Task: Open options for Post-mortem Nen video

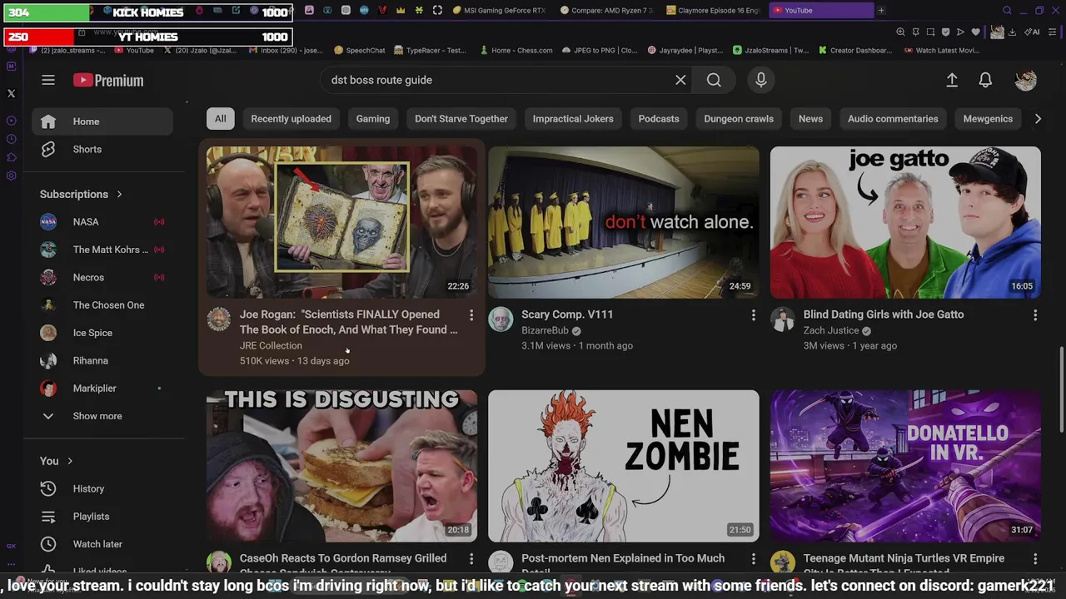Action: [753, 558]
